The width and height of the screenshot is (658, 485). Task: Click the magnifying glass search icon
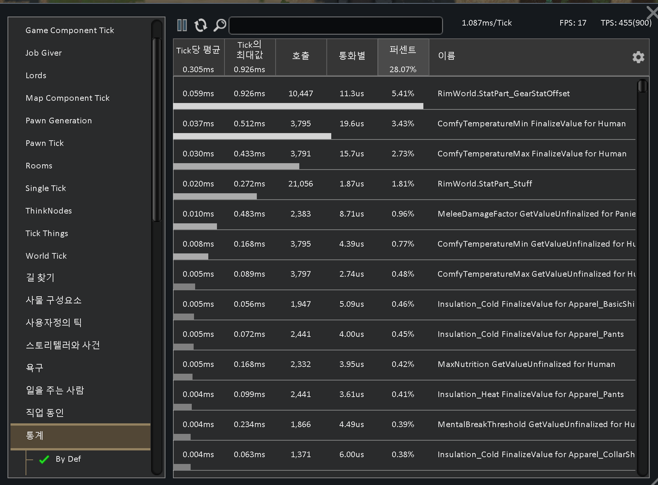pyautogui.click(x=220, y=25)
